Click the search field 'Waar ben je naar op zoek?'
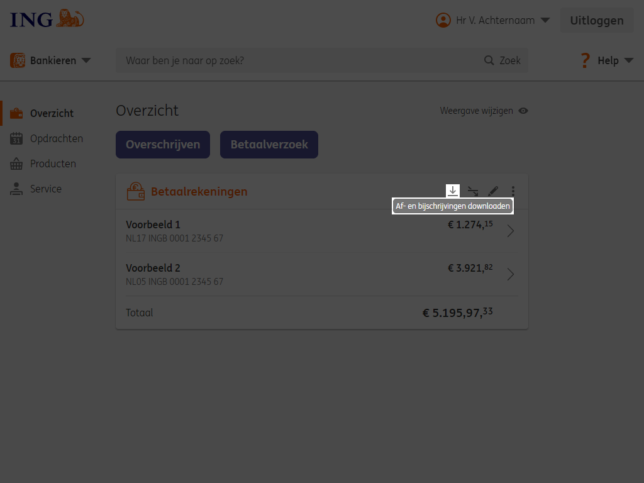The width and height of the screenshot is (644, 483). (300, 60)
